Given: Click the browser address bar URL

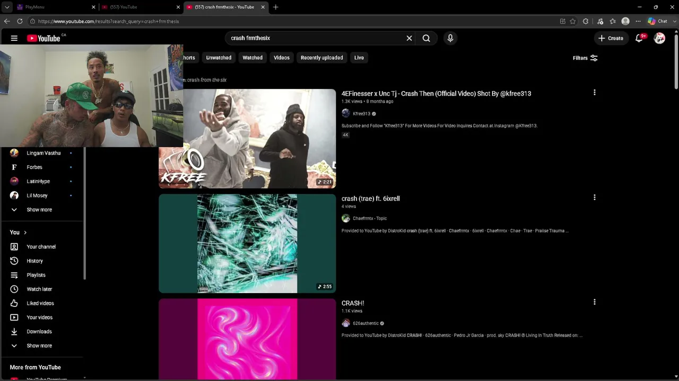Looking at the screenshot, I should click(108, 21).
